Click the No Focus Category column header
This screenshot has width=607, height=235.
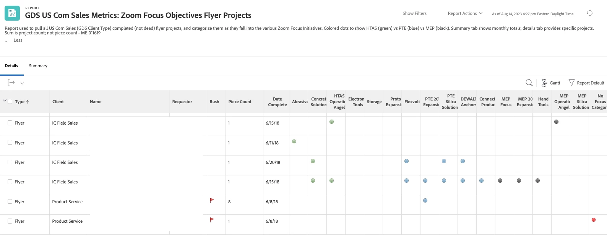tap(599, 102)
